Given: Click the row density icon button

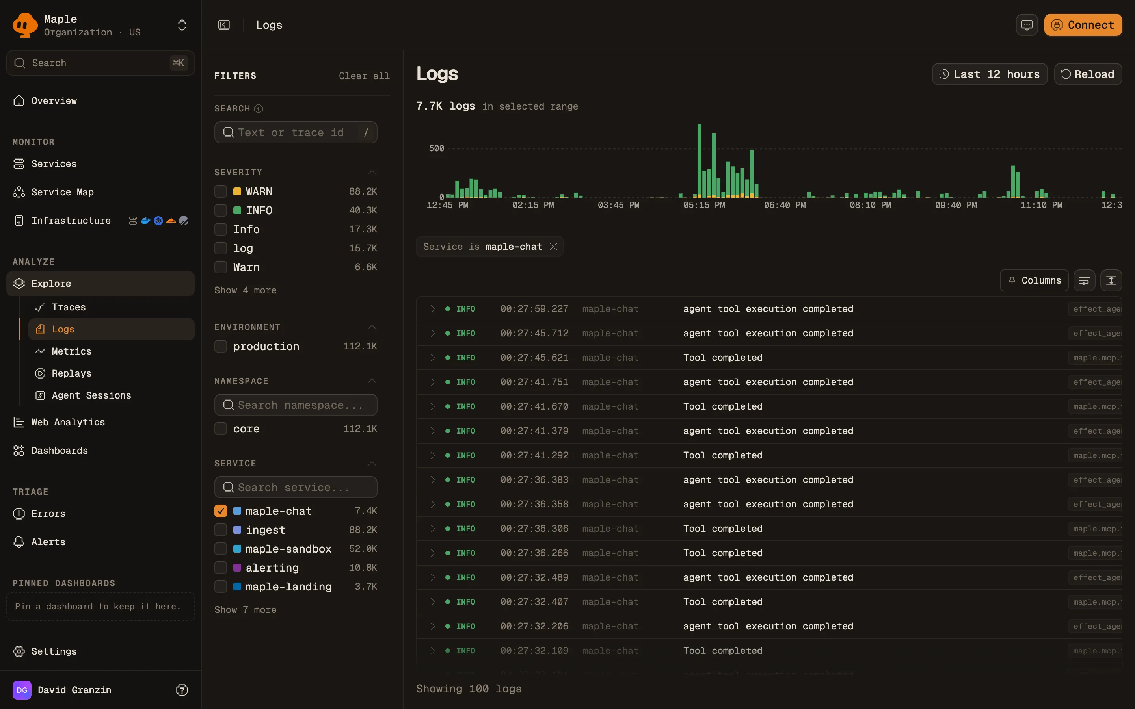Looking at the screenshot, I should 1111,280.
